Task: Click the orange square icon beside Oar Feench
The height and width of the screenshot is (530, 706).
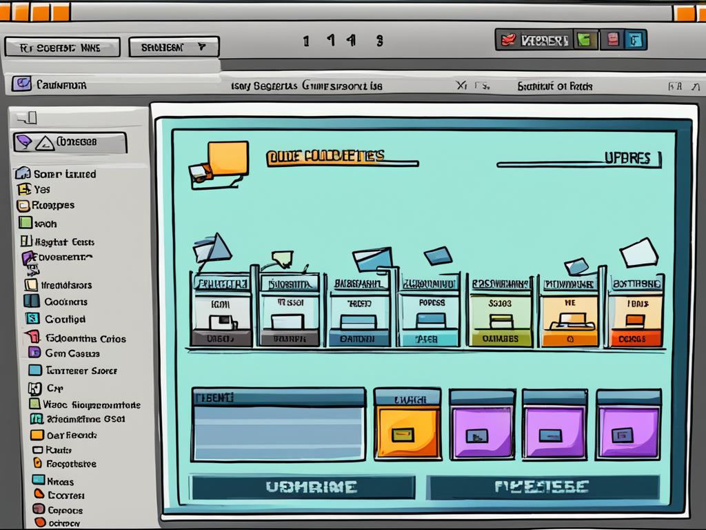Action: point(37,435)
